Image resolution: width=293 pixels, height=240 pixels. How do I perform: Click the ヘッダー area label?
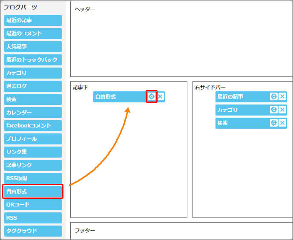pyautogui.click(x=85, y=9)
